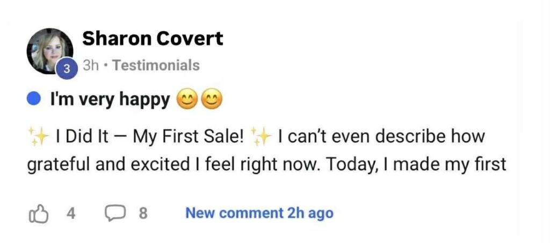Open comments via speech bubble icon
The height and width of the screenshot is (243, 550).
[x=113, y=214]
